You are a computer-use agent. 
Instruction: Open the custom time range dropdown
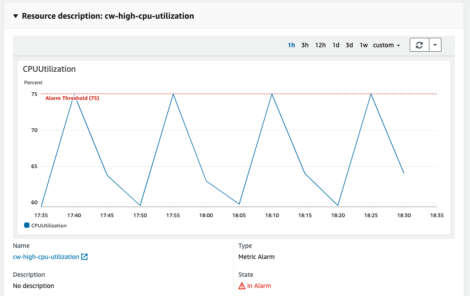click(386, 45)
